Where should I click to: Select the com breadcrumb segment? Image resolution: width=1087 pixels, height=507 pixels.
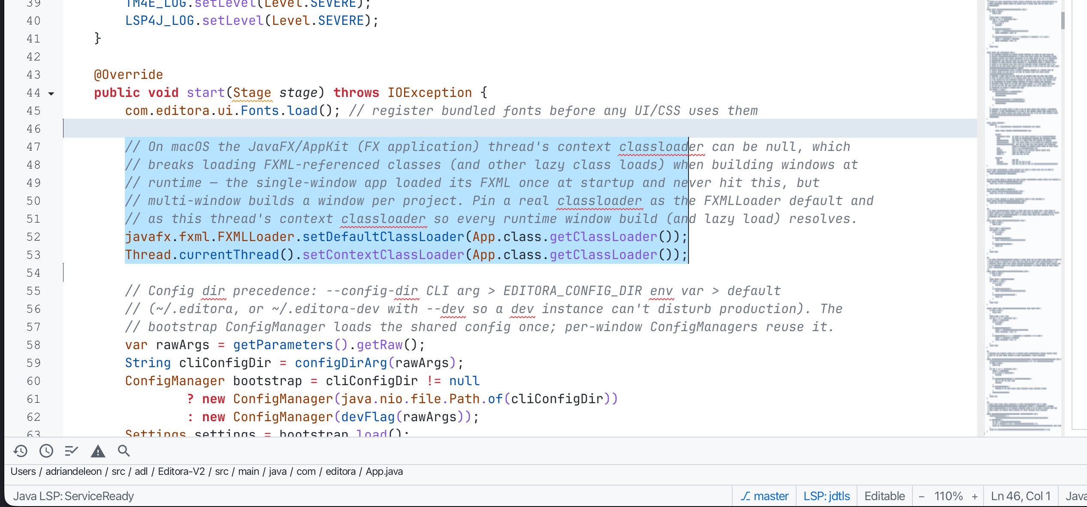306,471
